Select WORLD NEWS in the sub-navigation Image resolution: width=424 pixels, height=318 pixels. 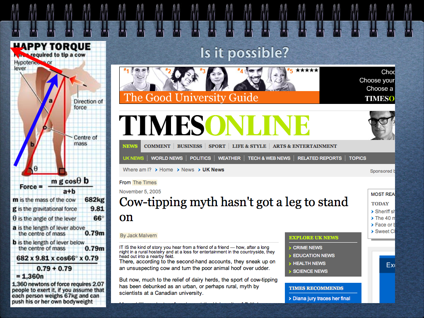tap(166, 158)
